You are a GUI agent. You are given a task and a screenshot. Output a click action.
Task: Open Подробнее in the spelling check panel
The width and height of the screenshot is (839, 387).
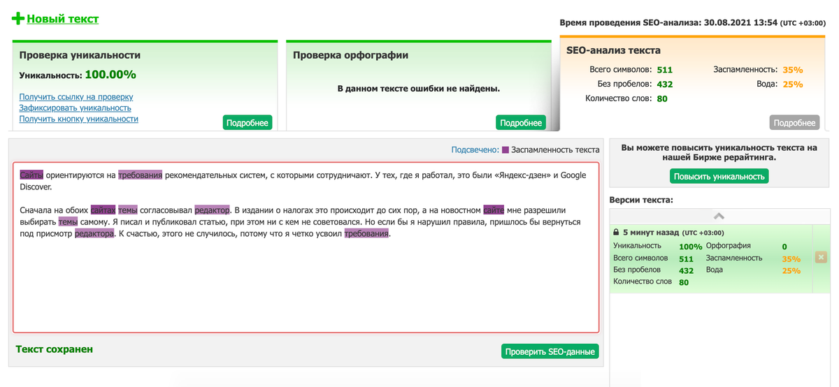[x=521, y=122]
